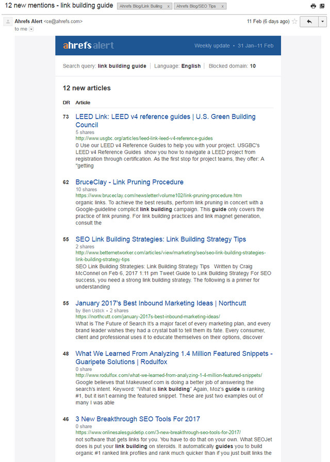Click the sender avatar icon

(8, 22)
